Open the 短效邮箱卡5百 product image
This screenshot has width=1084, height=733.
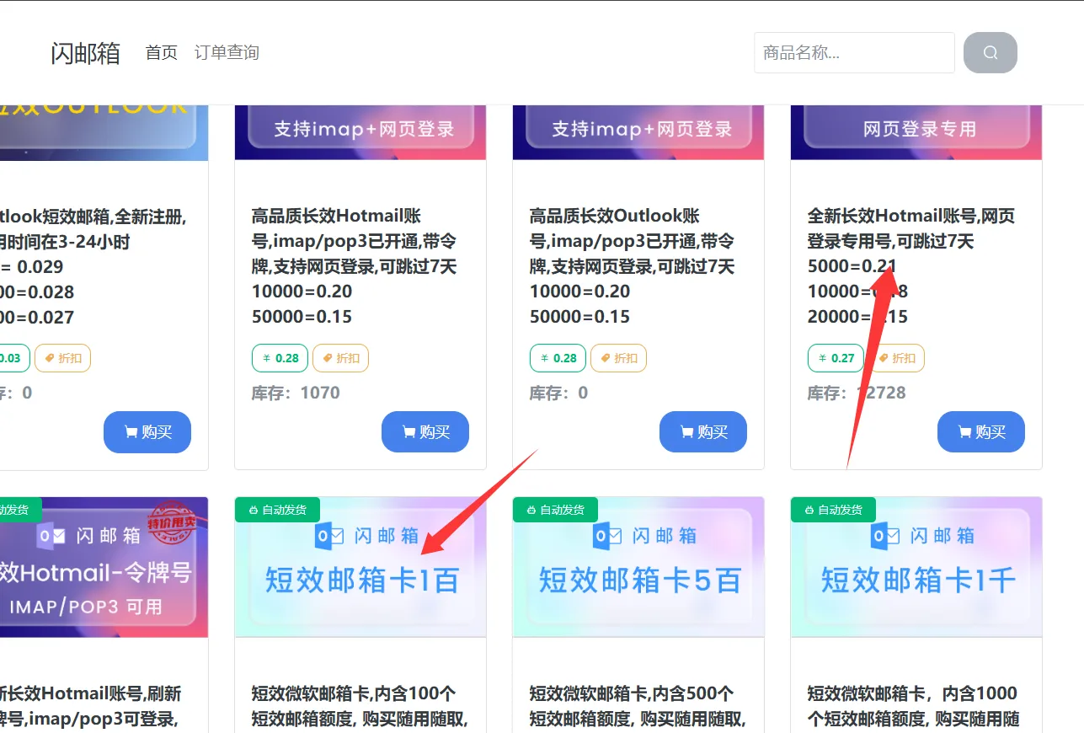click(x=638, y=567)
